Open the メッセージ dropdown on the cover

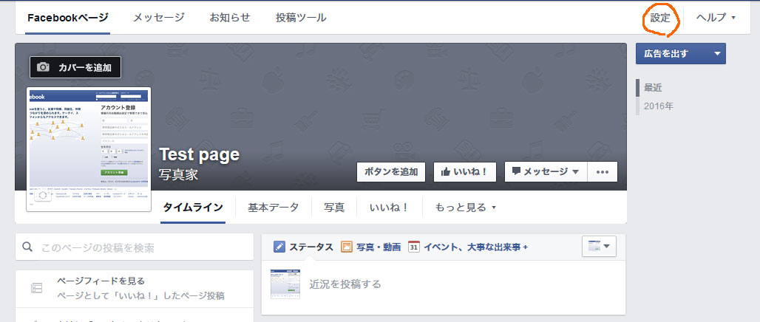(x=546, y=172)
